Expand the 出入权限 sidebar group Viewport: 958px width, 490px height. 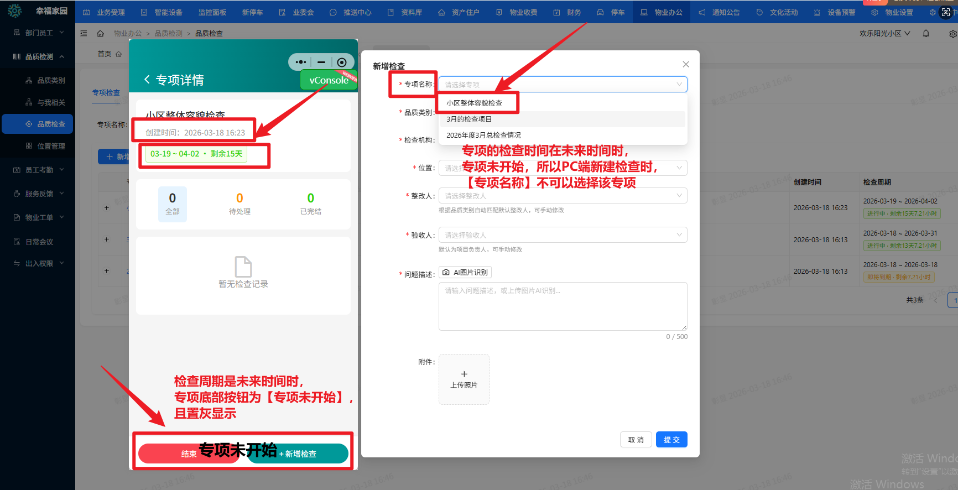click(x=38, y=263)
